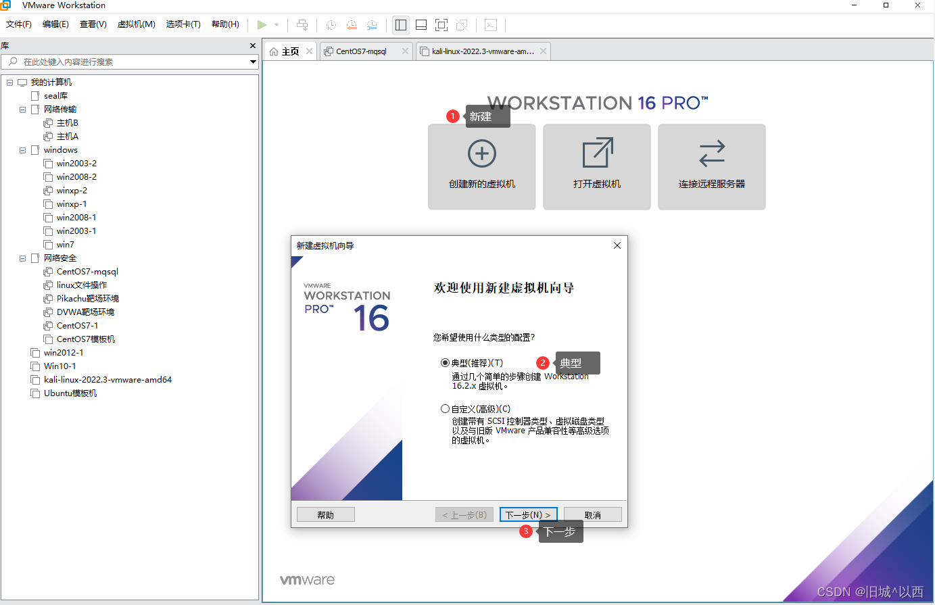This screenshot has height=605, width=935.
Task: Click the 打开虚拟机 tile
Action: pos(597,167)
